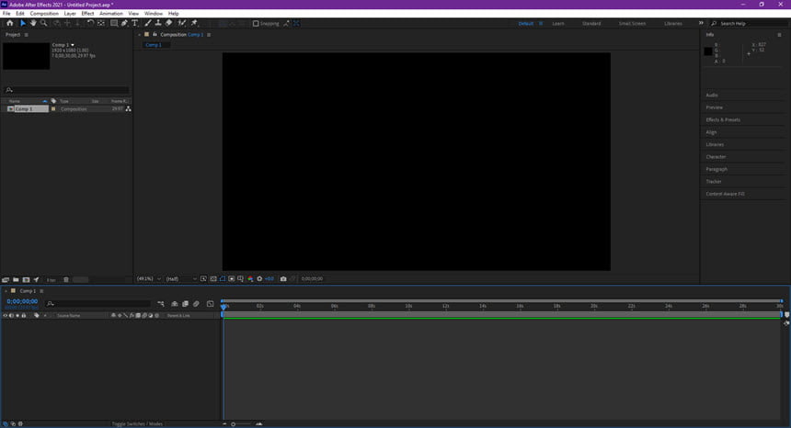Toggle the Shy layers switch in timeline

coord(175,304)
